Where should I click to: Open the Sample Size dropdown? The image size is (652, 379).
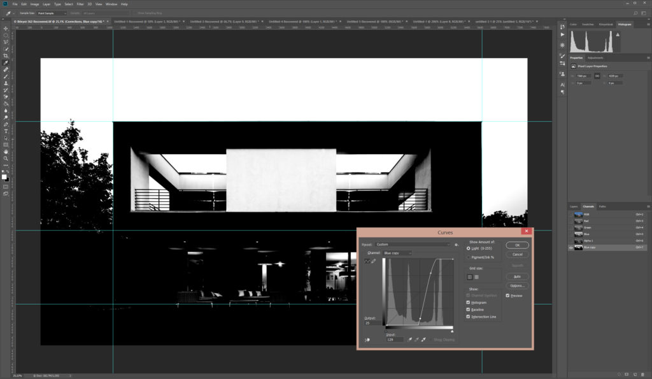[x=52, y=13]
